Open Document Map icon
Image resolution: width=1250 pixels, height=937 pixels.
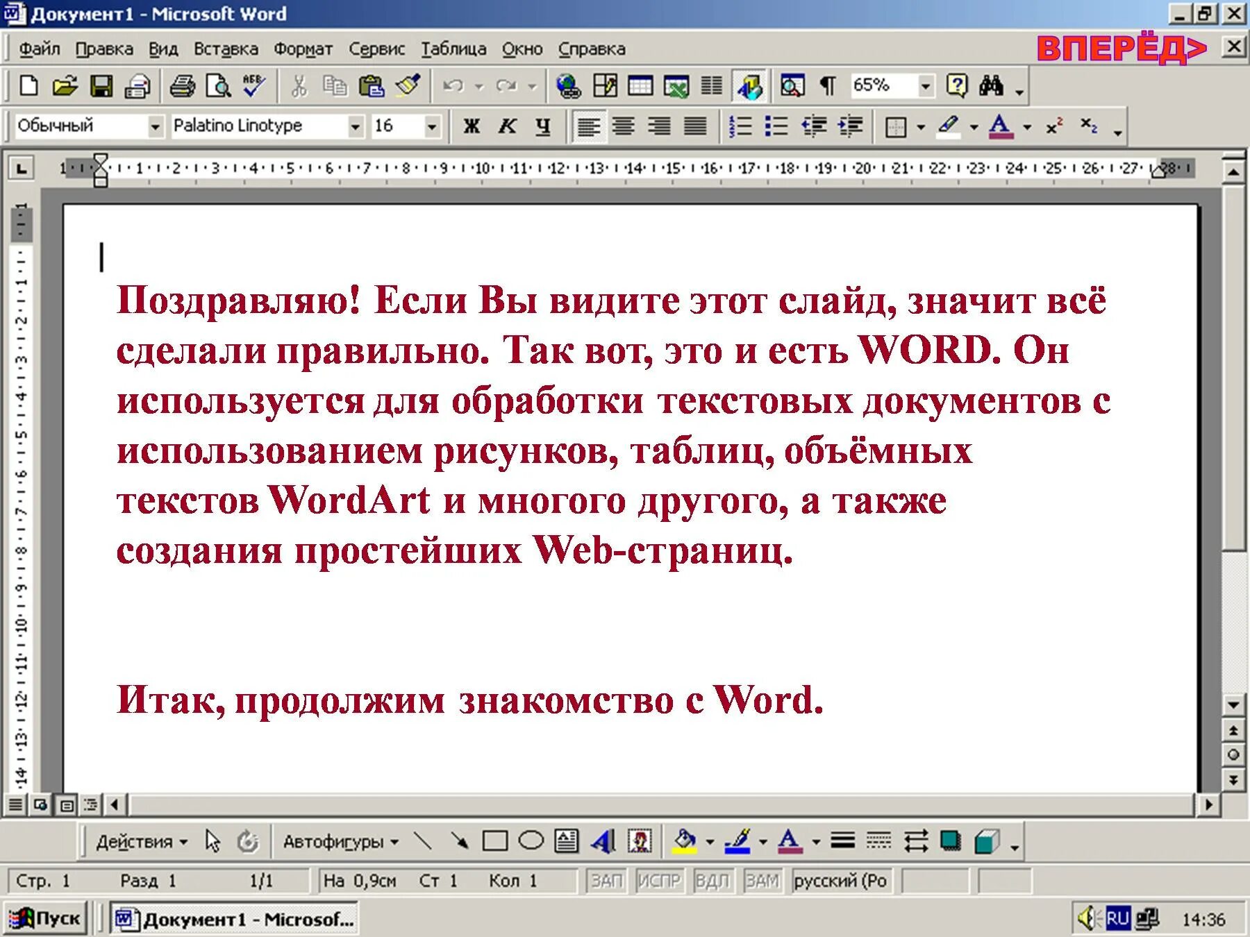(792, 86)
